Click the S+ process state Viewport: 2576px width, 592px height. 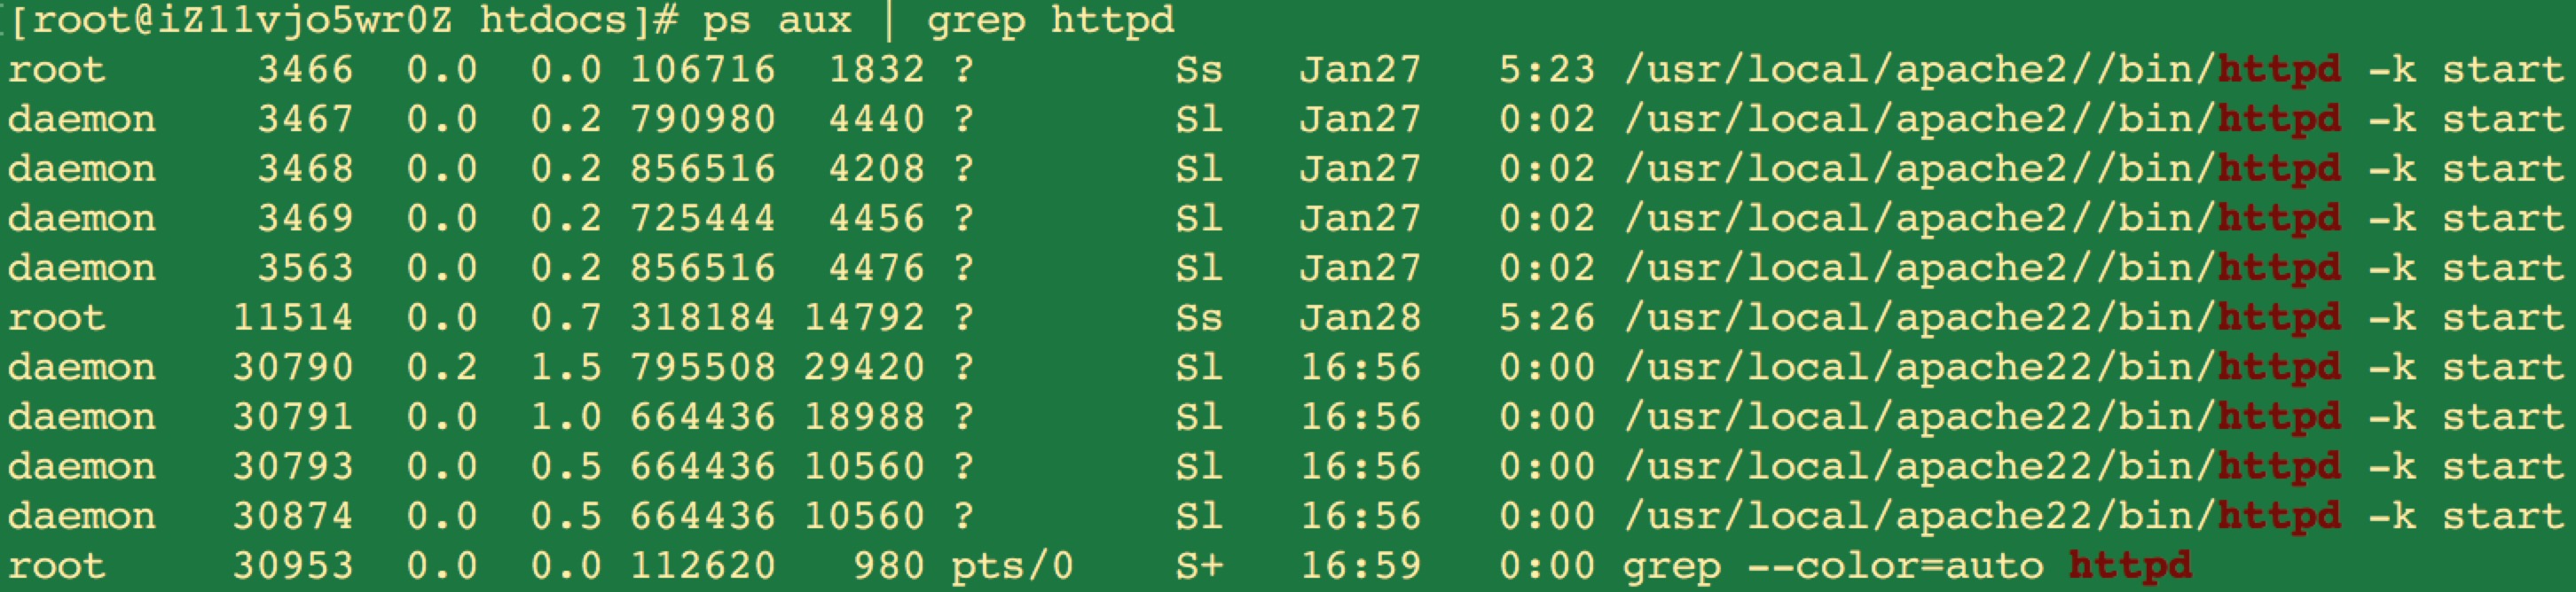(x=1199, y=566)
